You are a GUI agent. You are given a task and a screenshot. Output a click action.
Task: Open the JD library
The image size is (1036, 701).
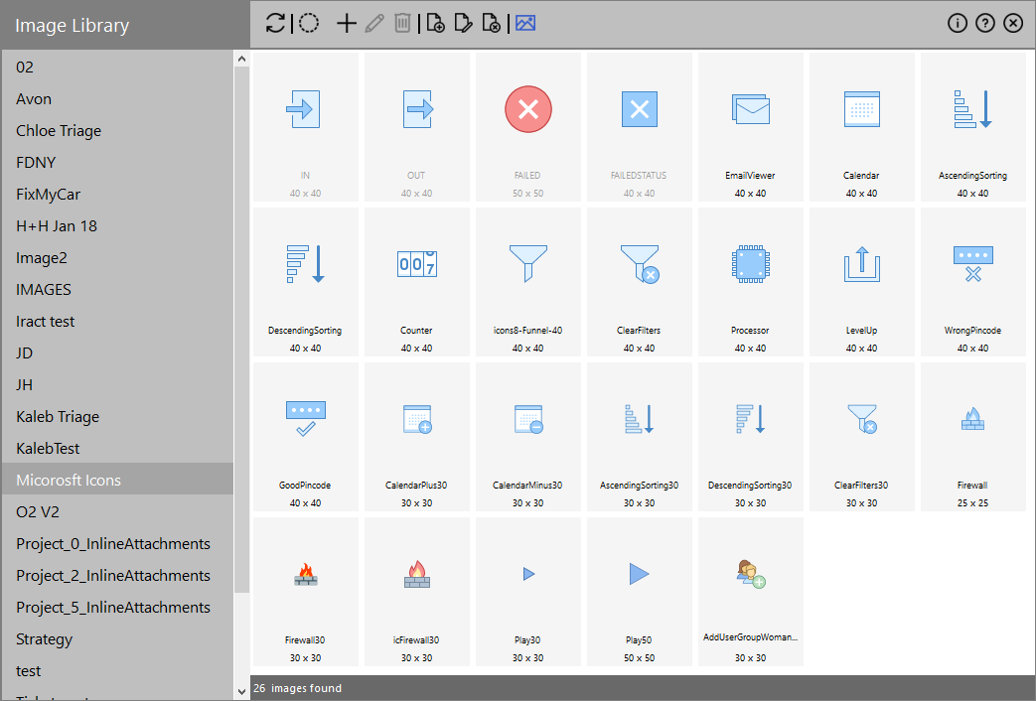pyautogui.click(x=117, y=352)
